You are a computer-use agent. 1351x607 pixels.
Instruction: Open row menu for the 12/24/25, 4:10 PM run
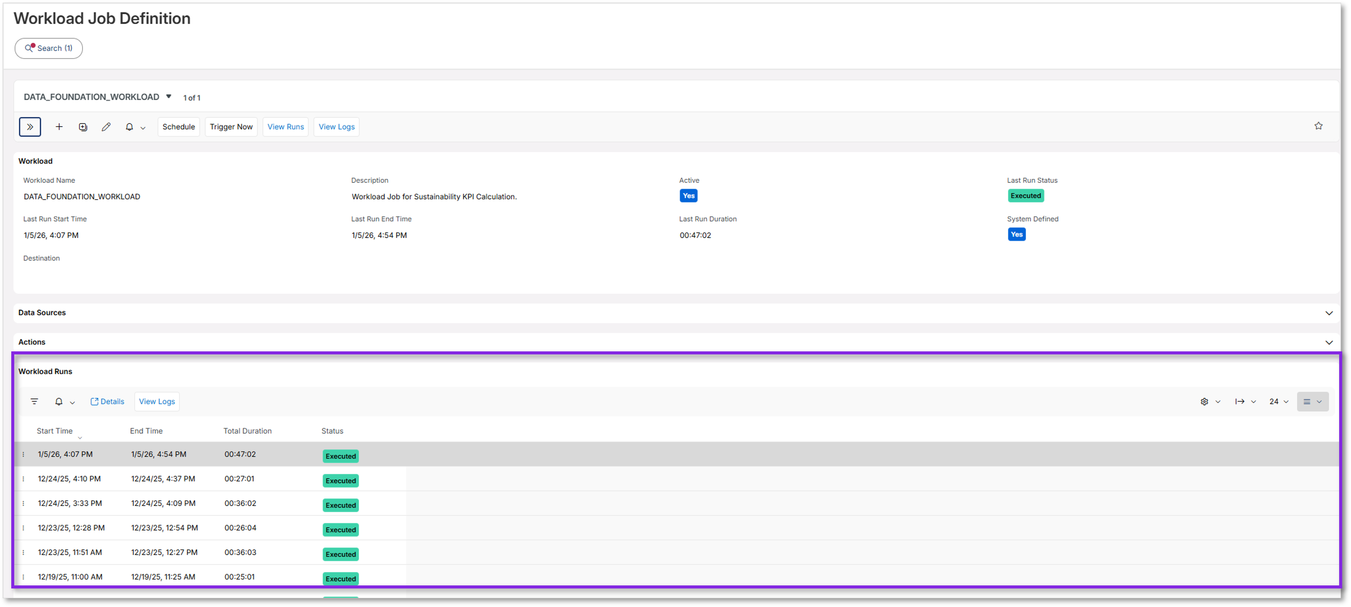coord(23,479)
